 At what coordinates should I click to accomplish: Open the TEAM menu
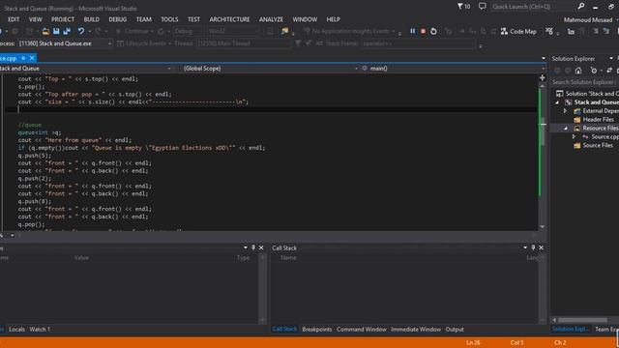(x=144, y=19)
